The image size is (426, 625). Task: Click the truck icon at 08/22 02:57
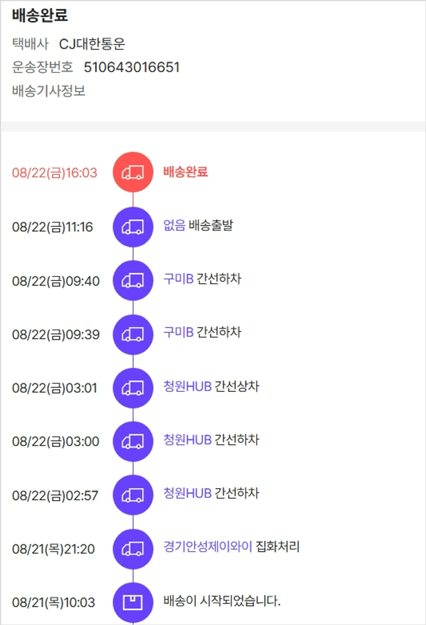point(133,495)
